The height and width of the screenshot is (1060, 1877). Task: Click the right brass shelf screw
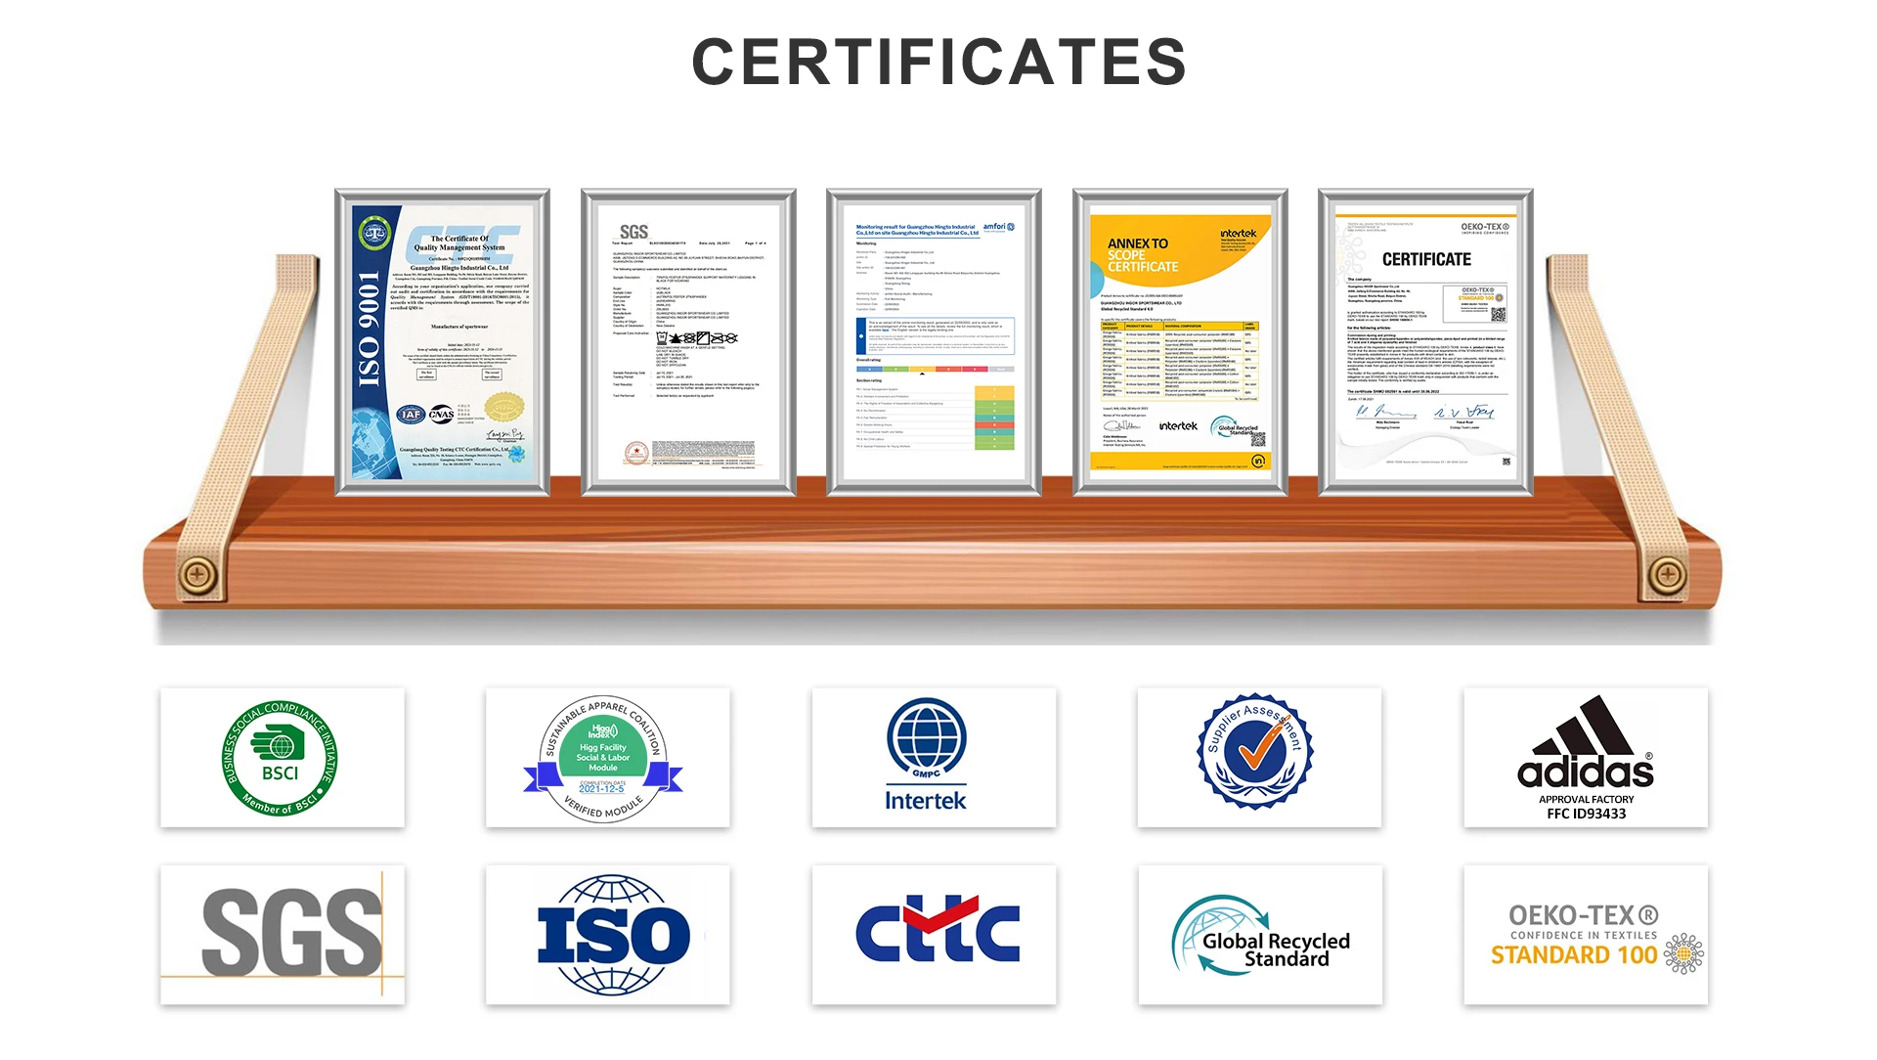[x=1668, y=574]
